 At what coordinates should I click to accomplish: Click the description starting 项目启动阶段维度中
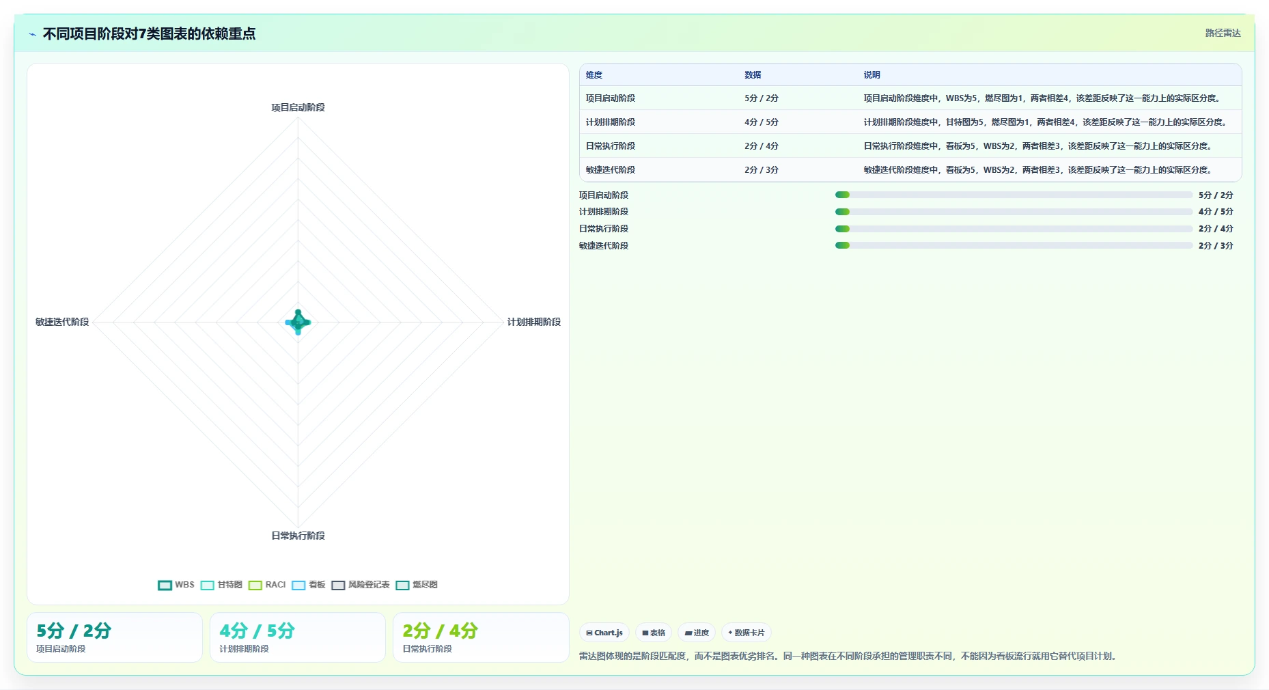(1043, 98)
